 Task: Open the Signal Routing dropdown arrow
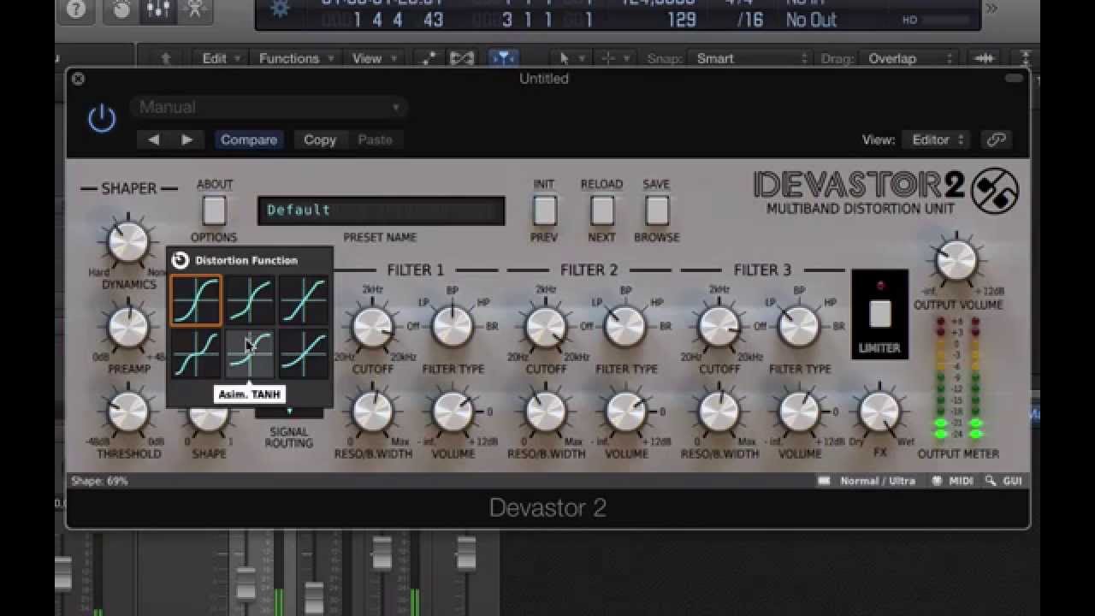pos(289,412)
